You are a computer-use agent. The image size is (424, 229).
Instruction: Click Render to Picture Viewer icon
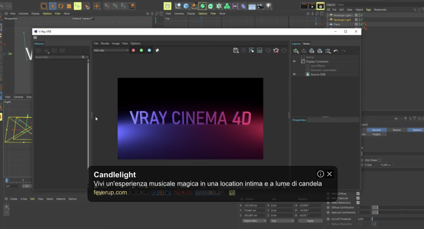pyautogui.click(x=312, y=6)
